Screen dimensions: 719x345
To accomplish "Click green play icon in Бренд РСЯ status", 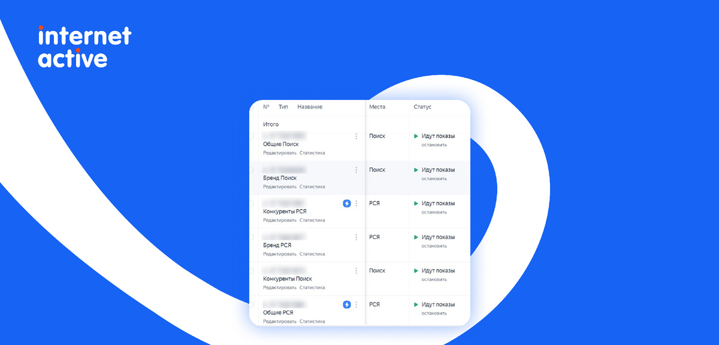I will point(416,237).
